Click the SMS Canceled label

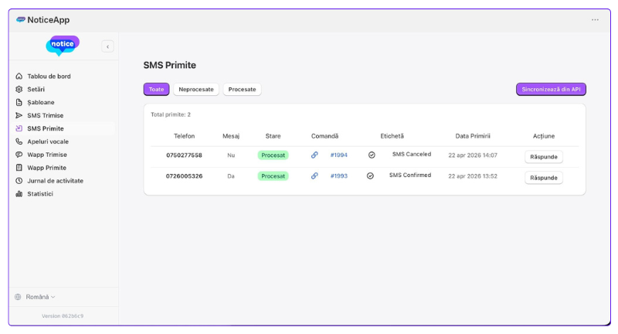[x=412, y=154]
